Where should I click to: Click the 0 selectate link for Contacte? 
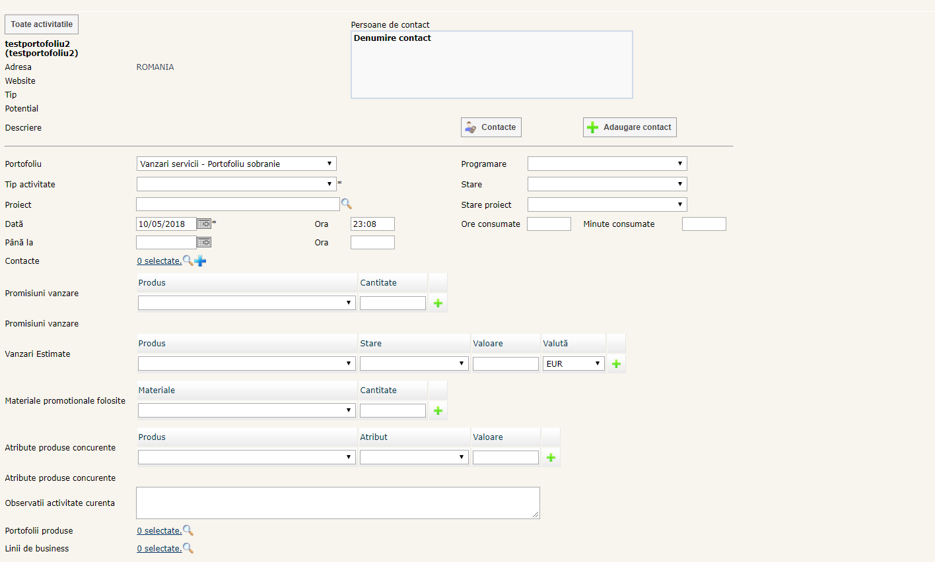[159, 261]
